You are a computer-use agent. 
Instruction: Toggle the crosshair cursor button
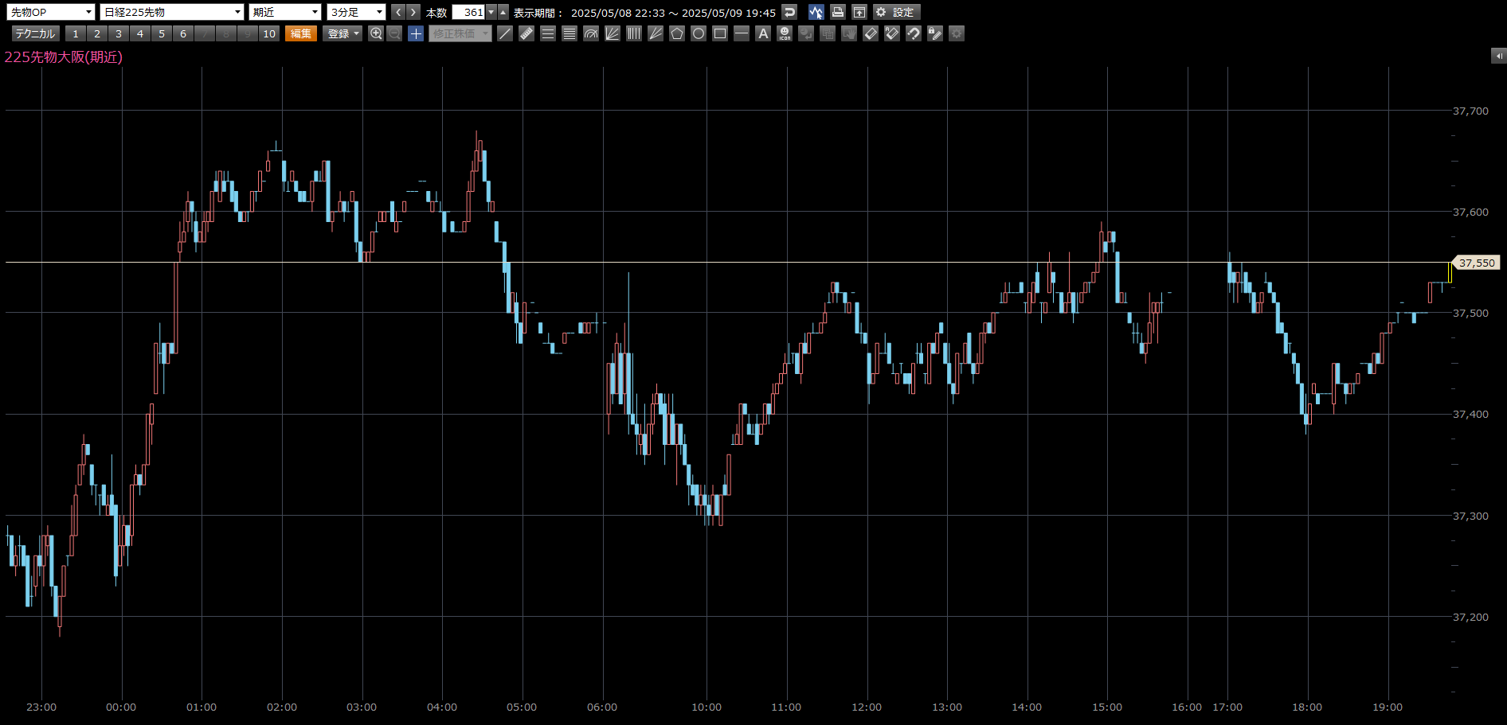(416, 33)
